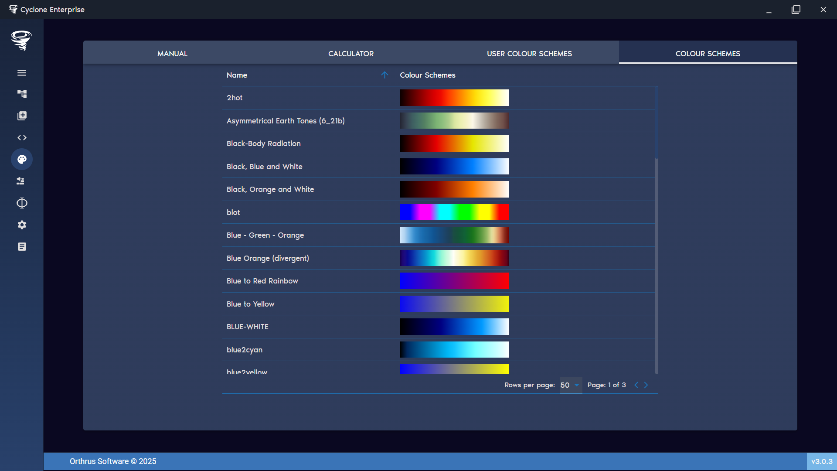Open the hamburger navigation menu
This screenshot has height=471, width=837.
coord(22,73)
